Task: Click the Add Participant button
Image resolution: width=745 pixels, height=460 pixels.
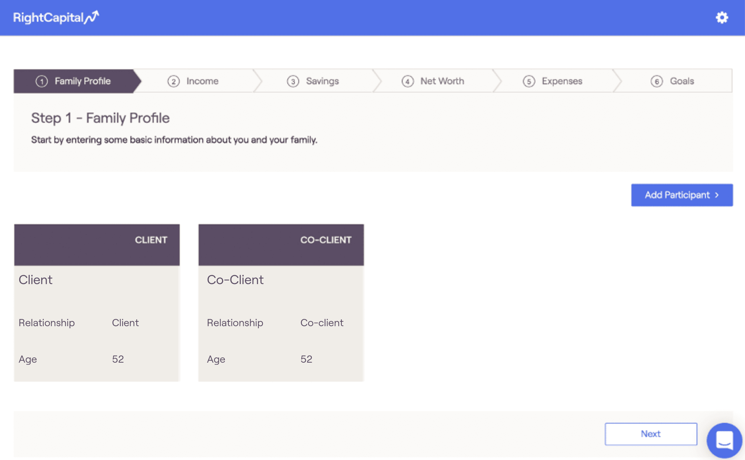Action: [x=682, y=195]
